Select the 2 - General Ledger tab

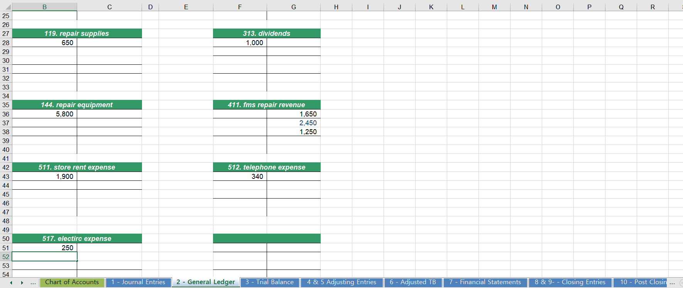pyautogui.click(x=206, y=282)
